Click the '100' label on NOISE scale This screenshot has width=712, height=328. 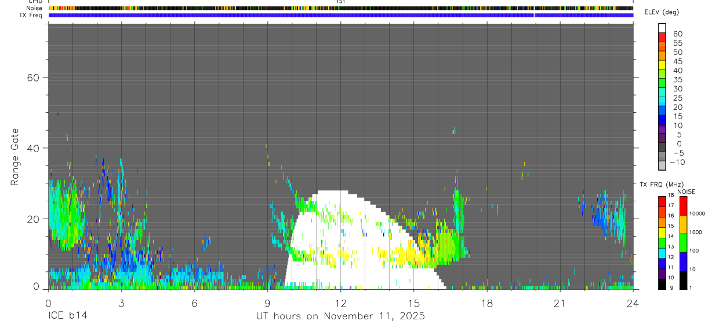click(694, 250)
